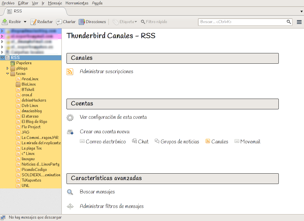This screenshot has height=221, width=304.
Task: Create a new Grupos de noticias account
Action: pyautogui.click(x=177, y=142)
